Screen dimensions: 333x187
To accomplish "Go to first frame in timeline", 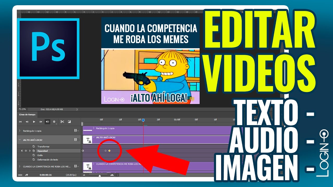I will coord(20,122).
